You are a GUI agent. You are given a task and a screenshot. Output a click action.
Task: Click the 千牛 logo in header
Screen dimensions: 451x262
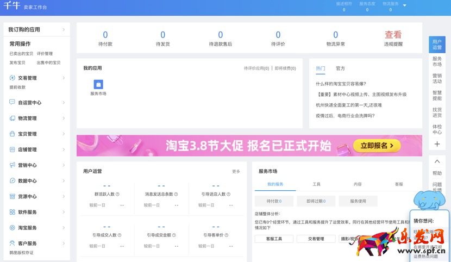point(12,5)
